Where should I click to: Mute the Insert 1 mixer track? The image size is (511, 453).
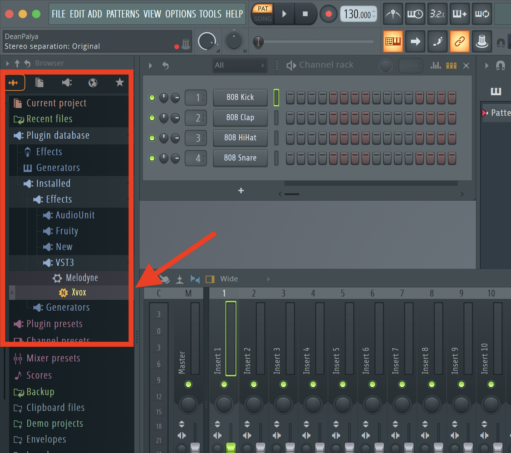click(x=224, y=384)
